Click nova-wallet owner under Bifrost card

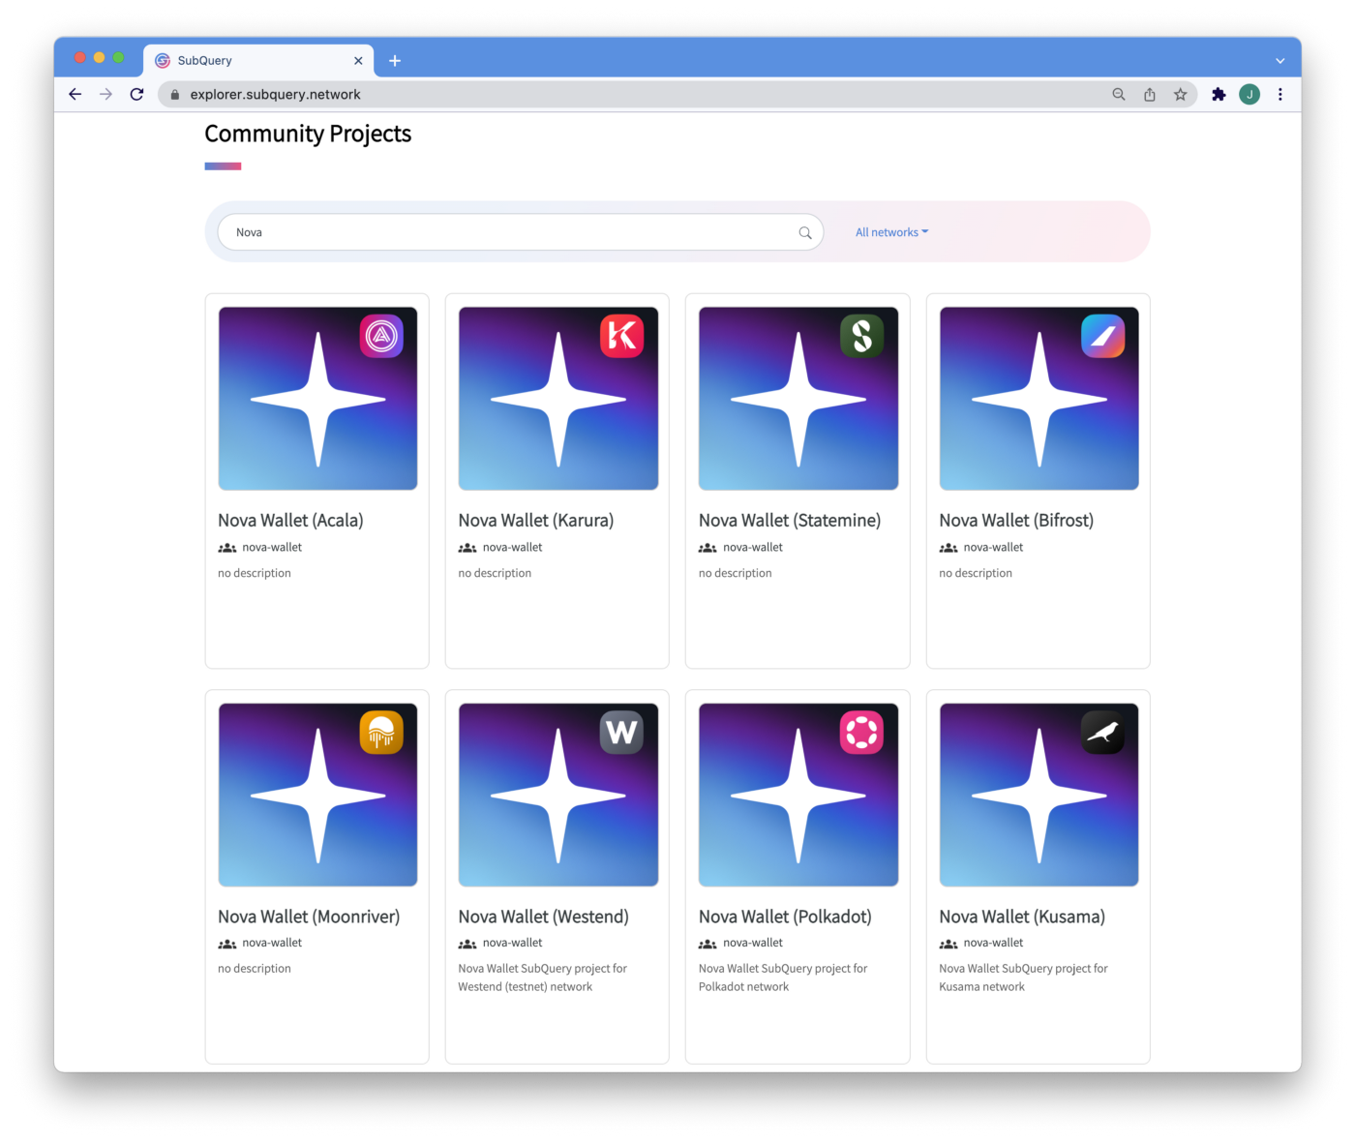pos(993,547)
